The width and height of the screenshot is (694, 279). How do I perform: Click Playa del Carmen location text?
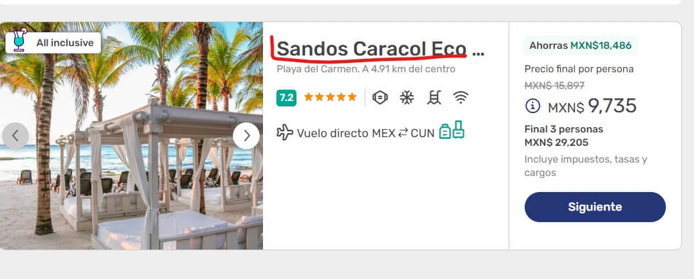[365, 70]
